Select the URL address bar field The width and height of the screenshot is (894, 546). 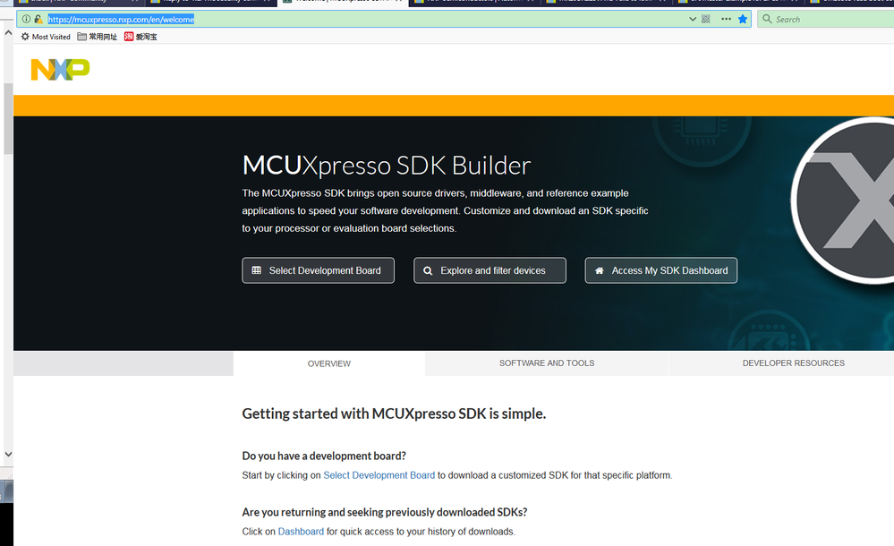[384, 19]
